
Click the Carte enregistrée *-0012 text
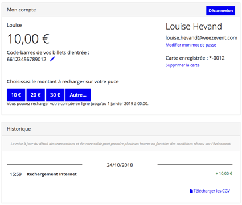195,58
